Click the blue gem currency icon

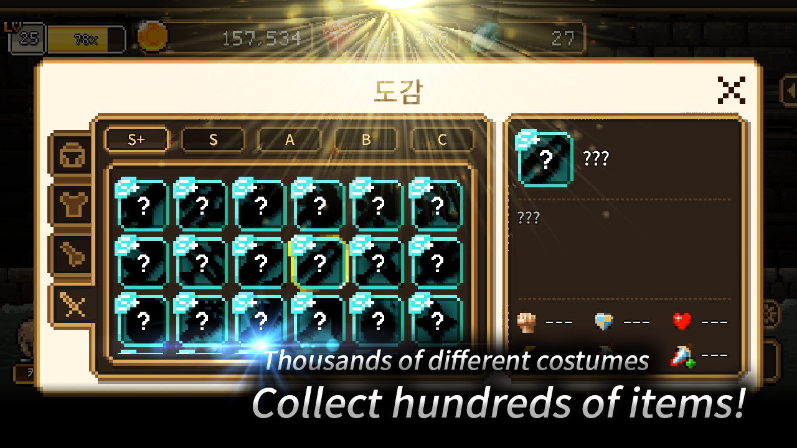point(486,39)
